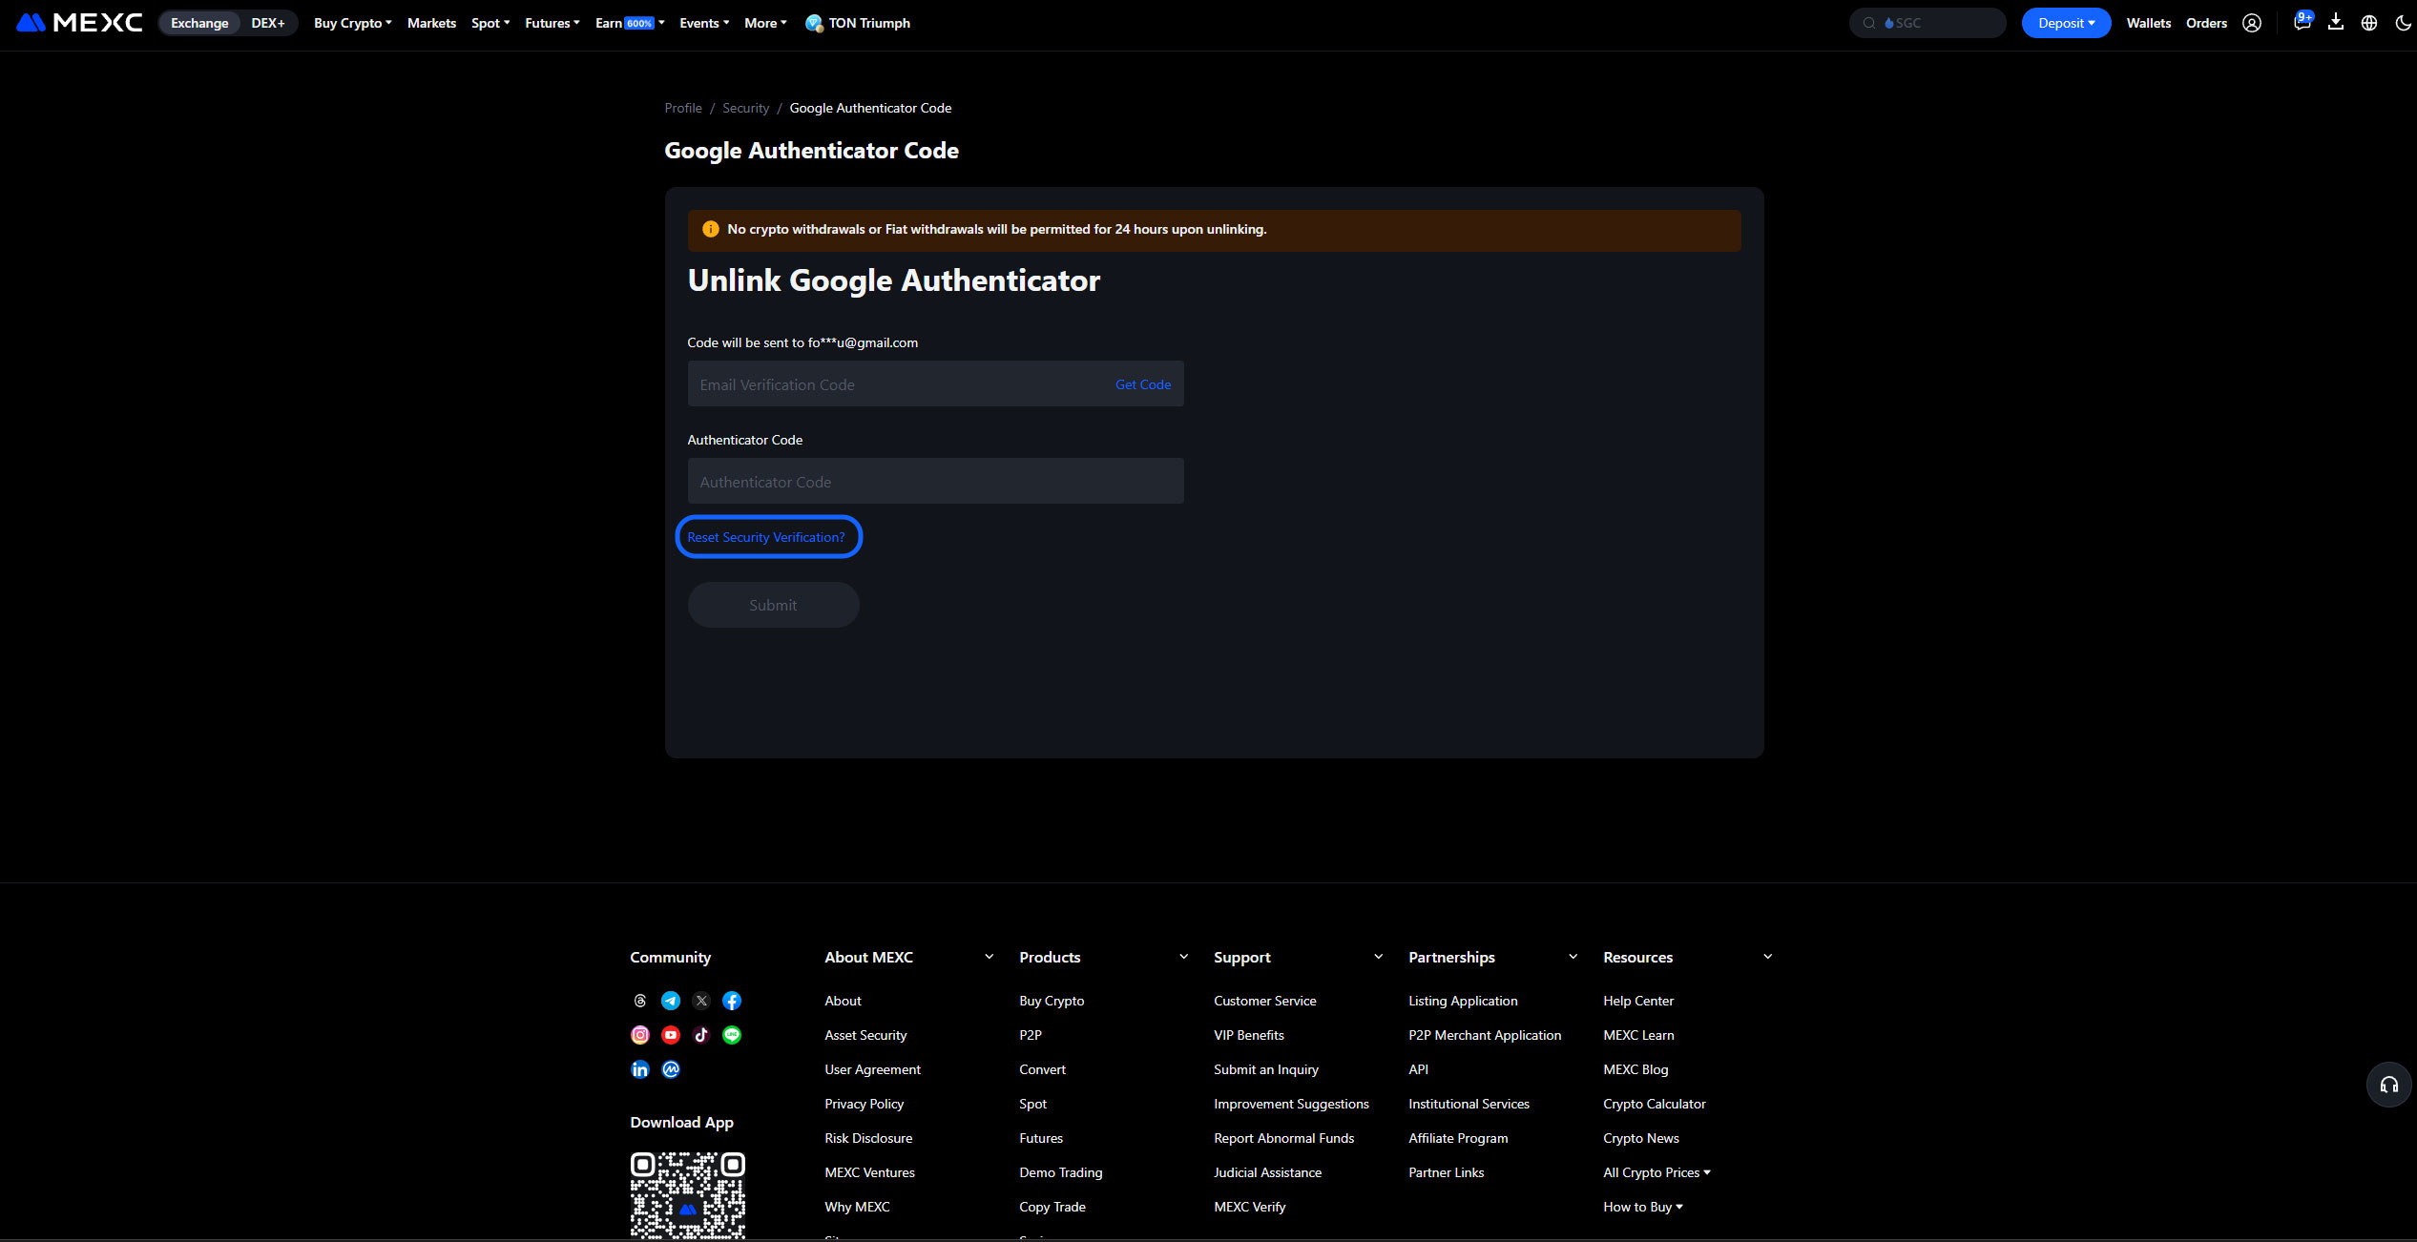This screenshot has height=1242, width=2417.
Task: Collapse the Resources footer section
Action: coord(1768,957)
